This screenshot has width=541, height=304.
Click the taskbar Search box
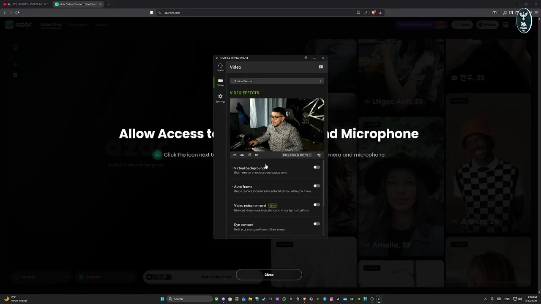pos(189,299)
